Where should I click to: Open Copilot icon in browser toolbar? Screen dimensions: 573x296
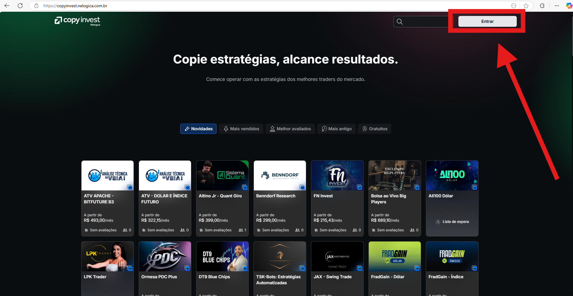point(569,6)
